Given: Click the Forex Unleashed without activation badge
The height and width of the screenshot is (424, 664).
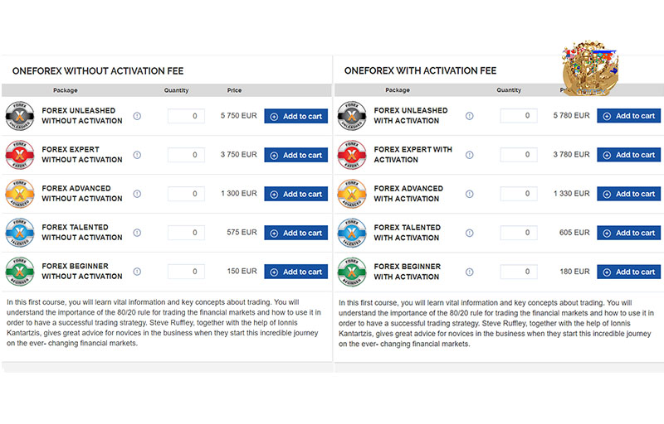Looking at the screenshot, I should click(19, 116).
